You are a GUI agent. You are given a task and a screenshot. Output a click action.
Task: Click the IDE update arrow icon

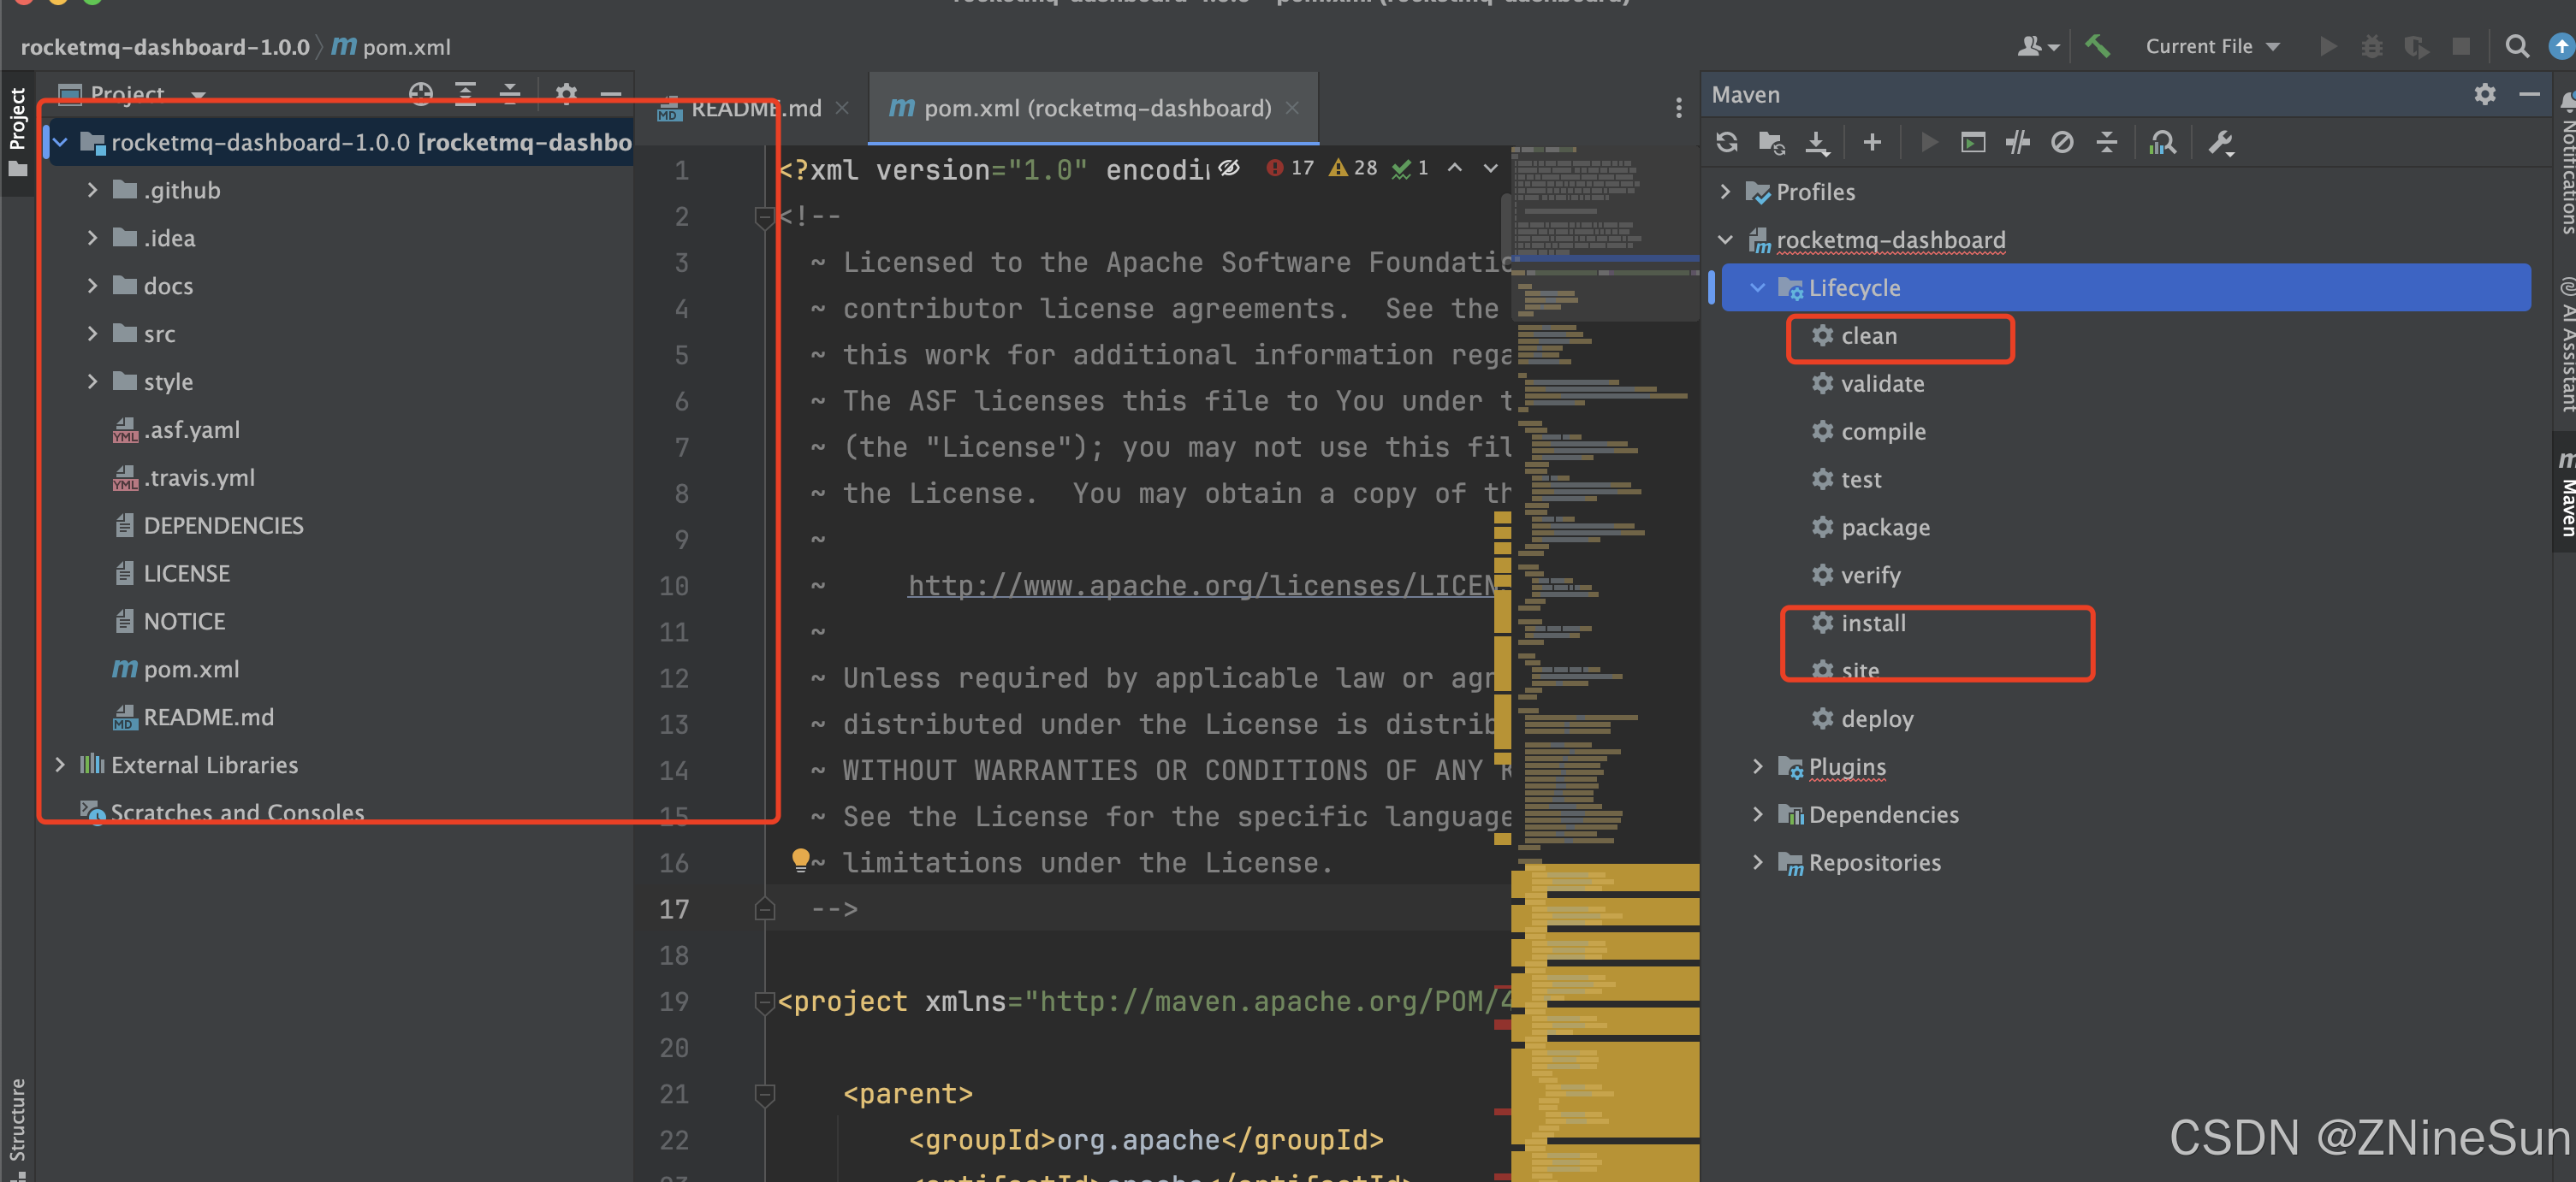2561,46
